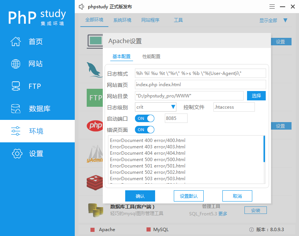Go to 首页 in sidebar

click(36, 42)
